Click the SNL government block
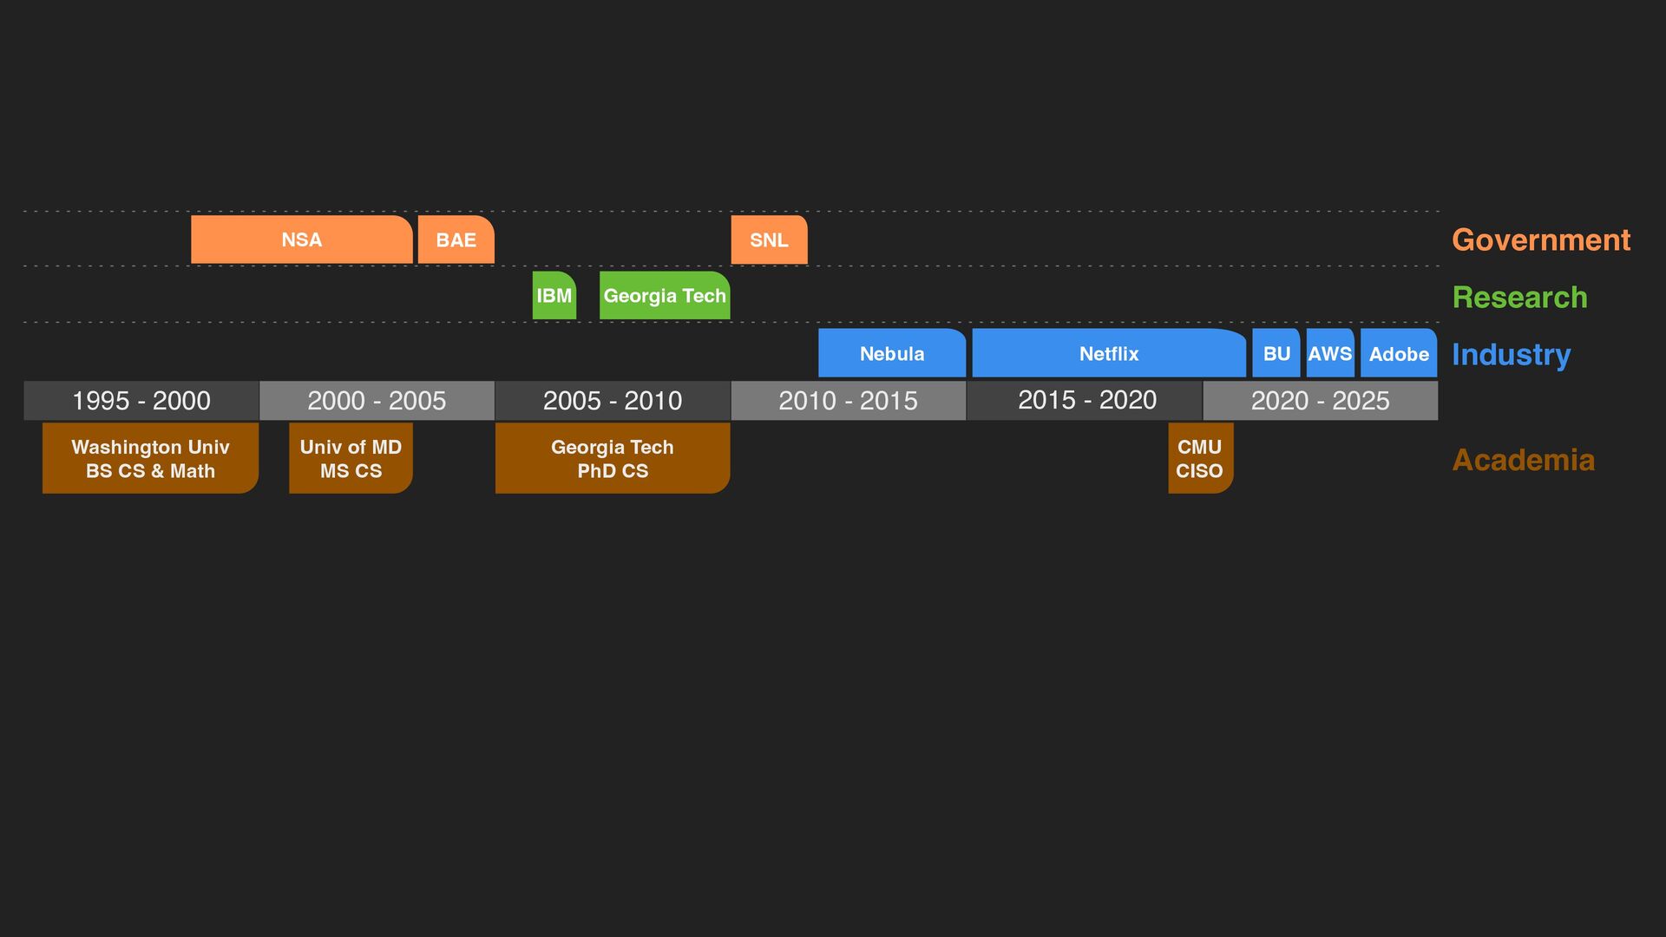The image size is (1666, 937). pyautogui.click(x=769, y=239)
